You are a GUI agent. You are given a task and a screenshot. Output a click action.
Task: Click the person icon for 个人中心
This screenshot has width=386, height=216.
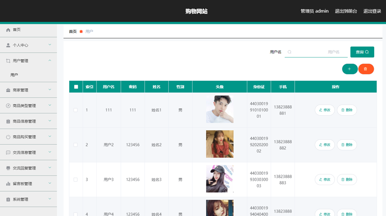8,45
